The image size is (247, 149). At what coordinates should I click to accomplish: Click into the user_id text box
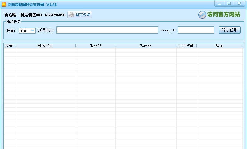pos(196,30)
